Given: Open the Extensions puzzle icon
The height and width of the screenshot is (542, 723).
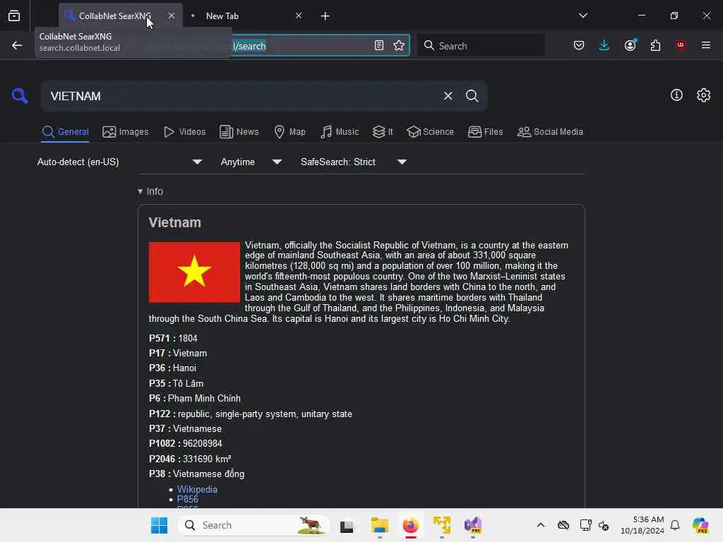Looking at the screenshot, I should [x=655, y=45].
